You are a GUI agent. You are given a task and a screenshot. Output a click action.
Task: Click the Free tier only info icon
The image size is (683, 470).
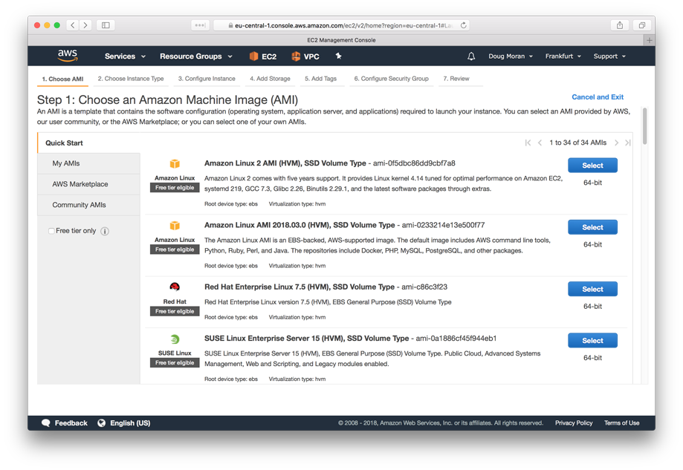105,231
